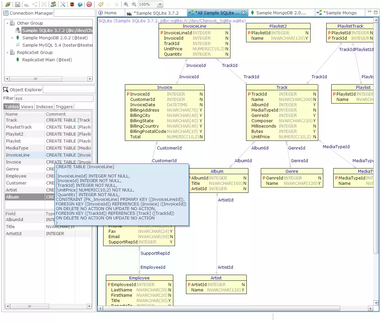Collapse the Other Group tree node

pyautogui.click(x=7, y=23)
